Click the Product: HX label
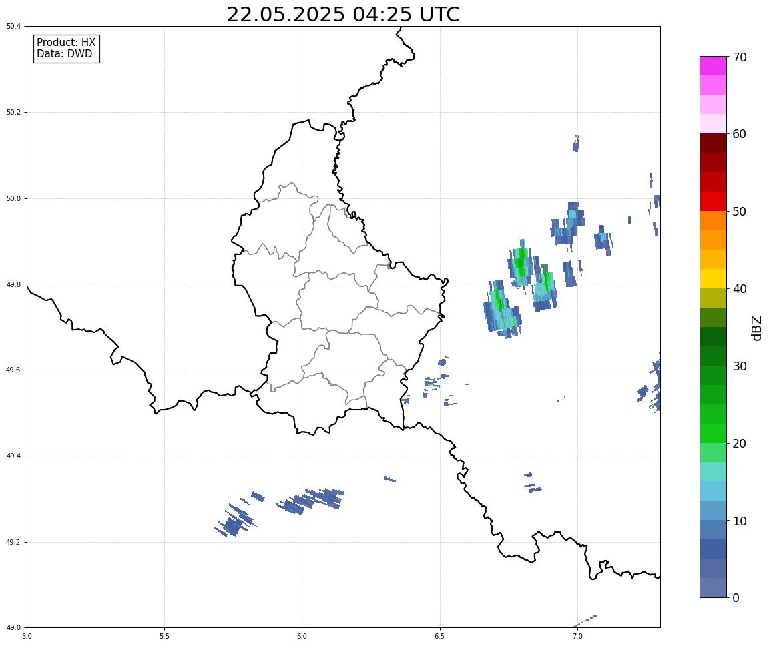 pos(66,43)
